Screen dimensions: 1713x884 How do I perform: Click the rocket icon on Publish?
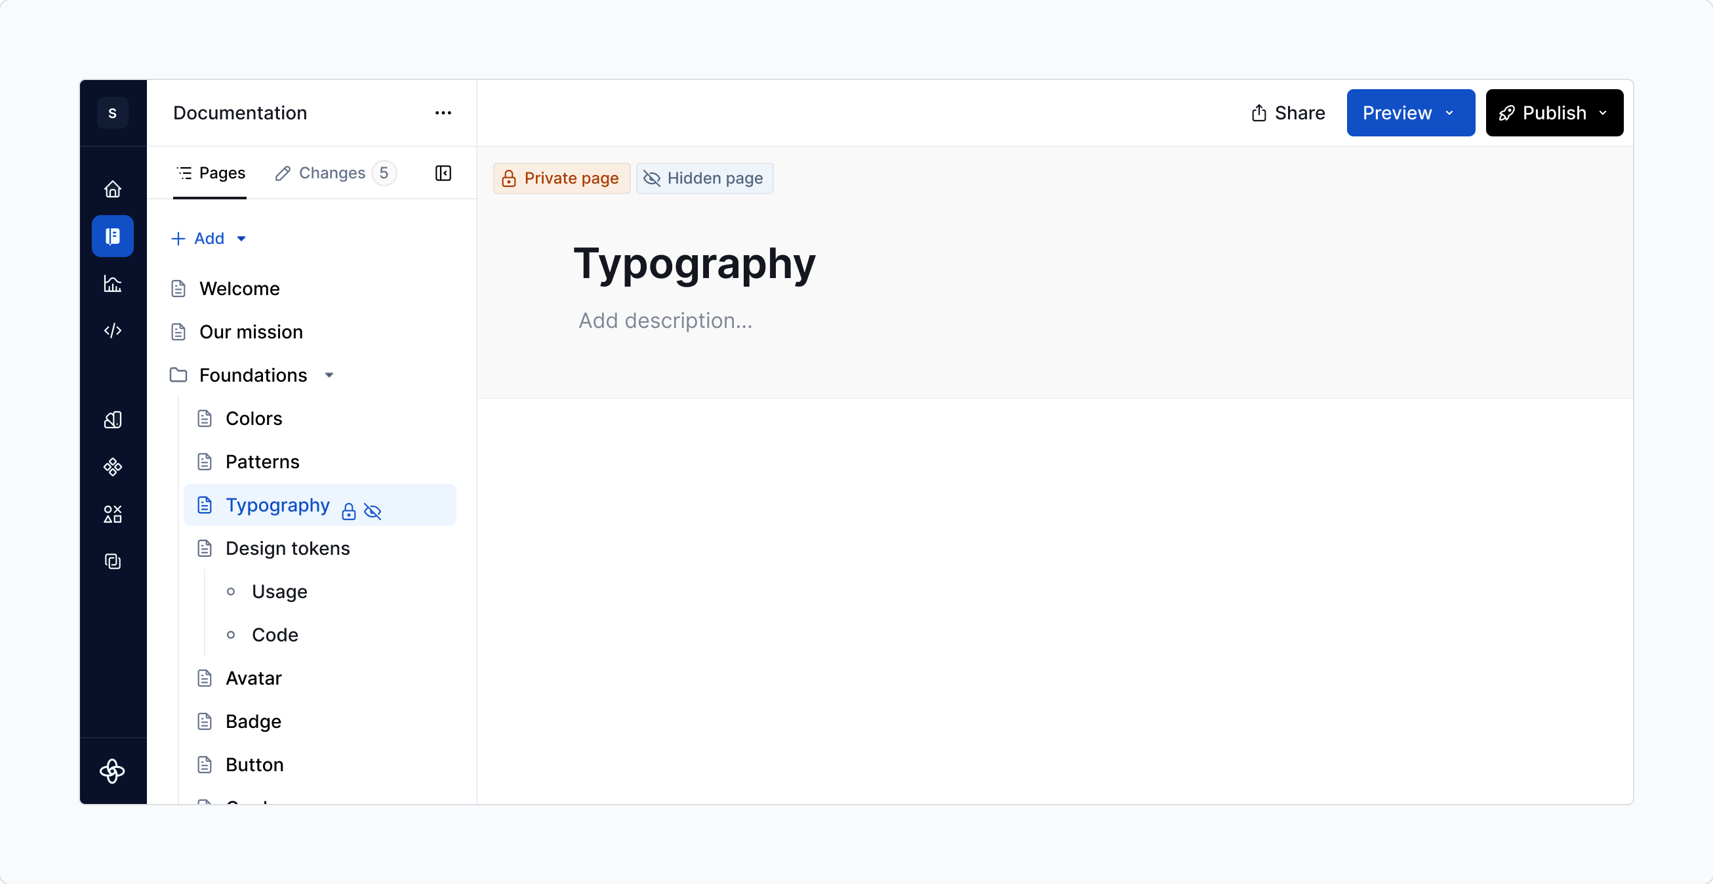[x=1506, y=113]
